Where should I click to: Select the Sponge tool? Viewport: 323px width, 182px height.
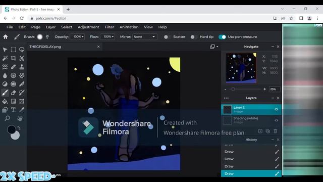click(13, 84)
